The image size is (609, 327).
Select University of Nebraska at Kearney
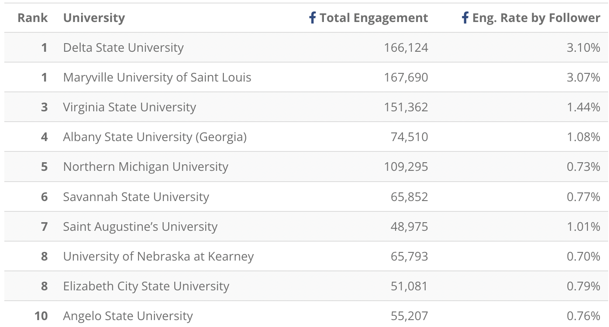coord(158,256)
